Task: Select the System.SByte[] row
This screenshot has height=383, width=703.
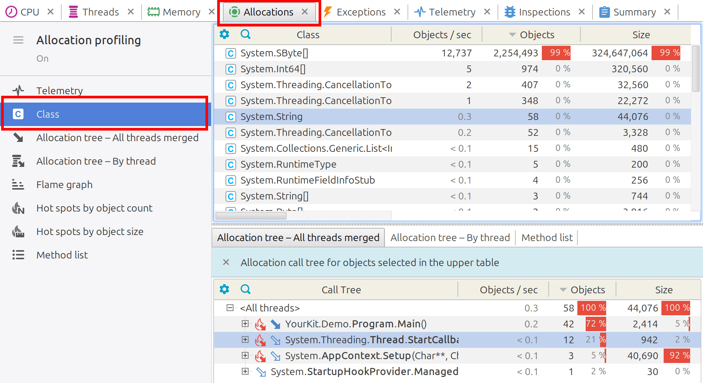Action: coord(453,53)
